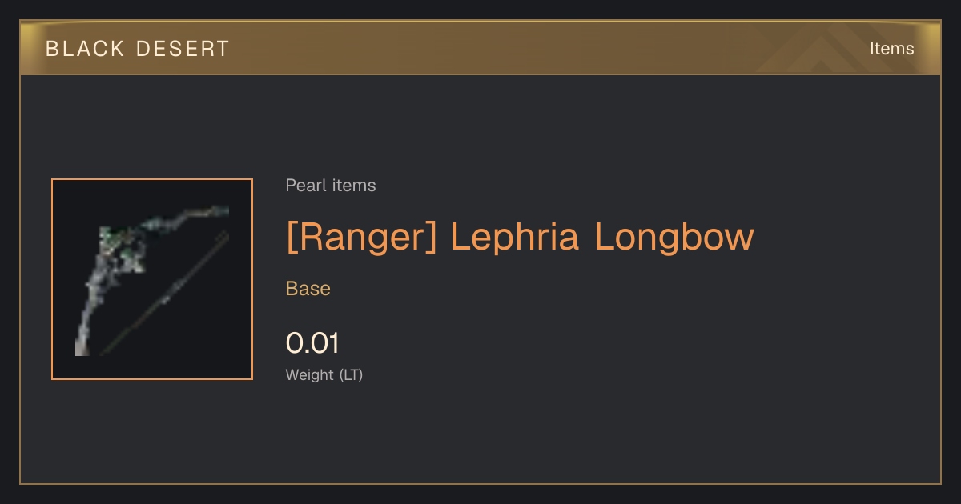Click the gold header banner background
This screenshot has height=504, width=961.
(480, 49)
